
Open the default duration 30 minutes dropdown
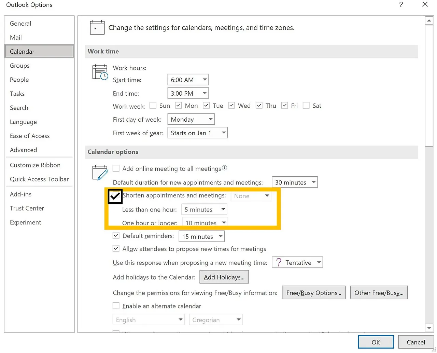coord(295,182)
